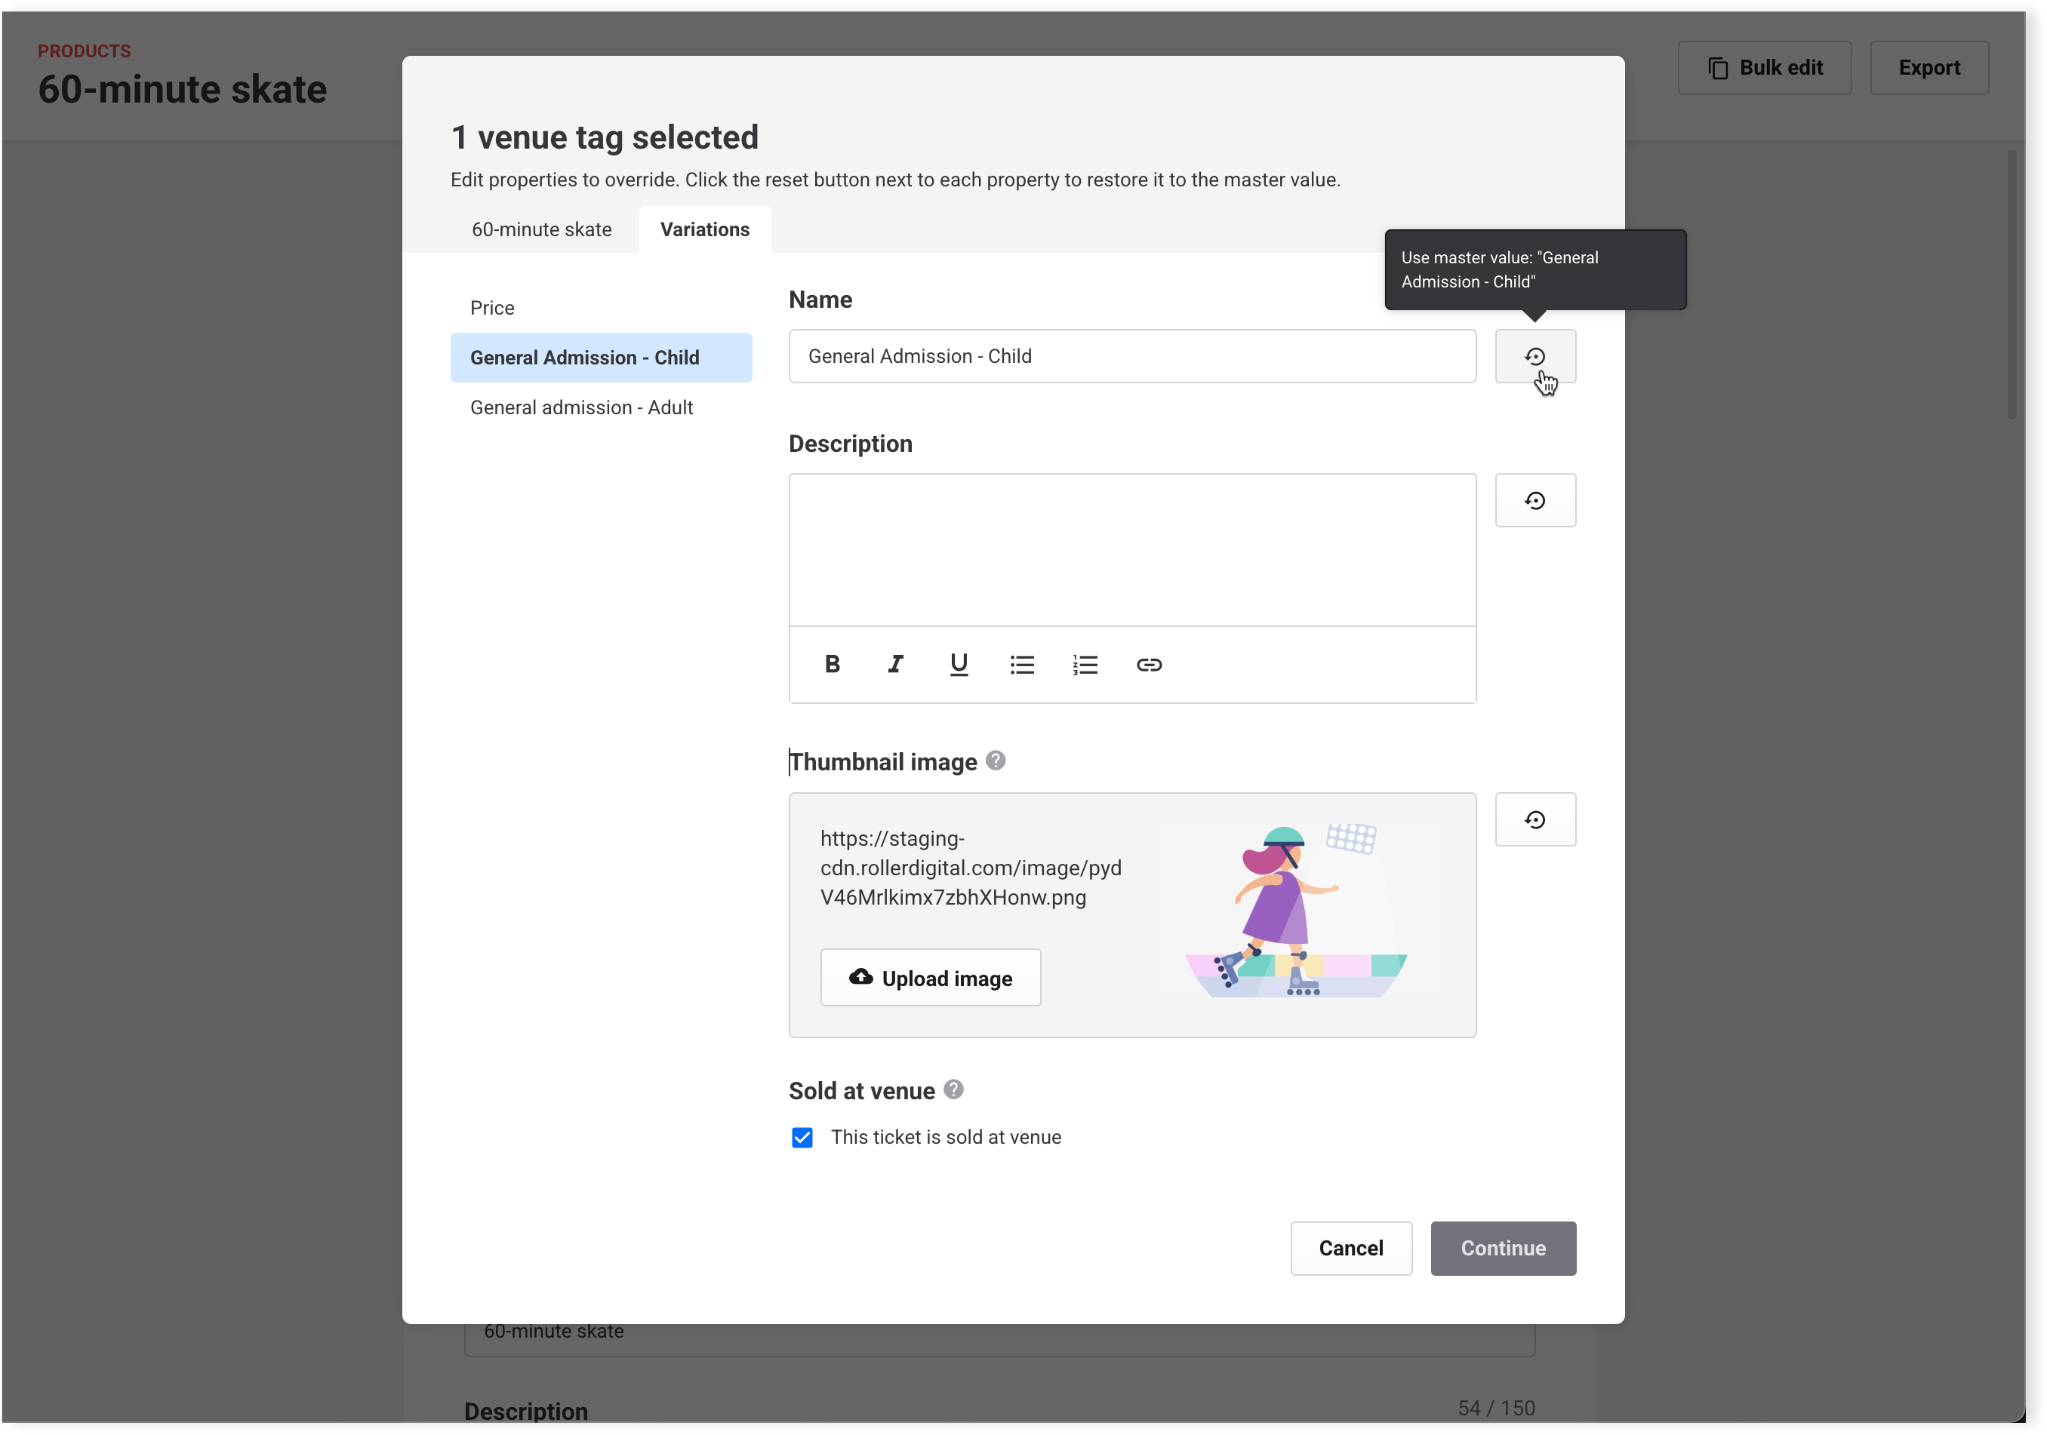Click the Upload image button

point(930,979)
